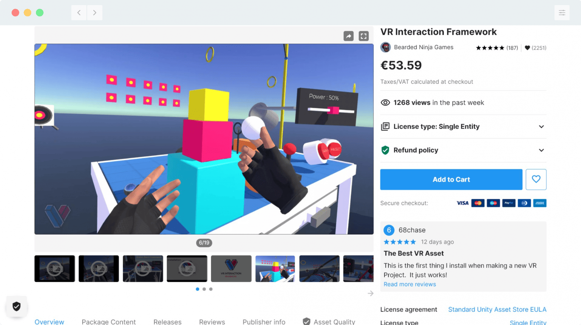Screen dimensions: 581x325
Task: Click the 6/19 image counter
Action: click(204, 243)
